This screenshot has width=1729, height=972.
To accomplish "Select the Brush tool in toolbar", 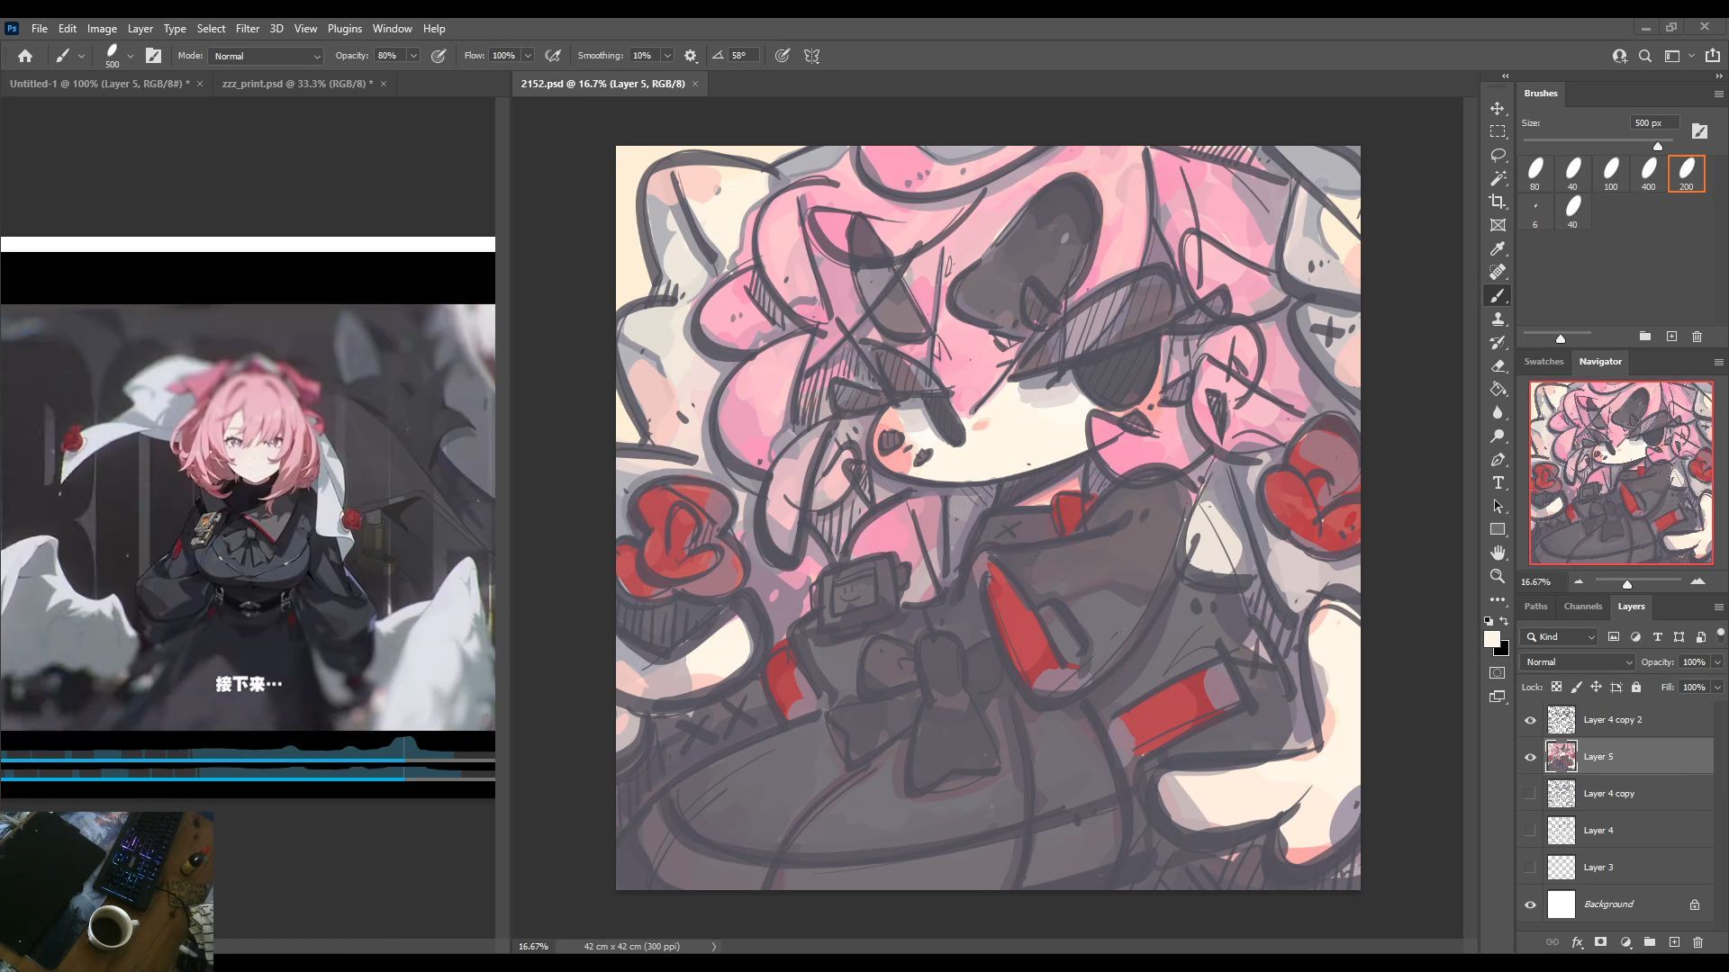I will [1498, 295].
